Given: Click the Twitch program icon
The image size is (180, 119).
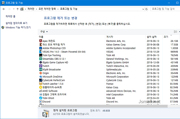Looking at the screenshot, I should click(x=41, y=66).
